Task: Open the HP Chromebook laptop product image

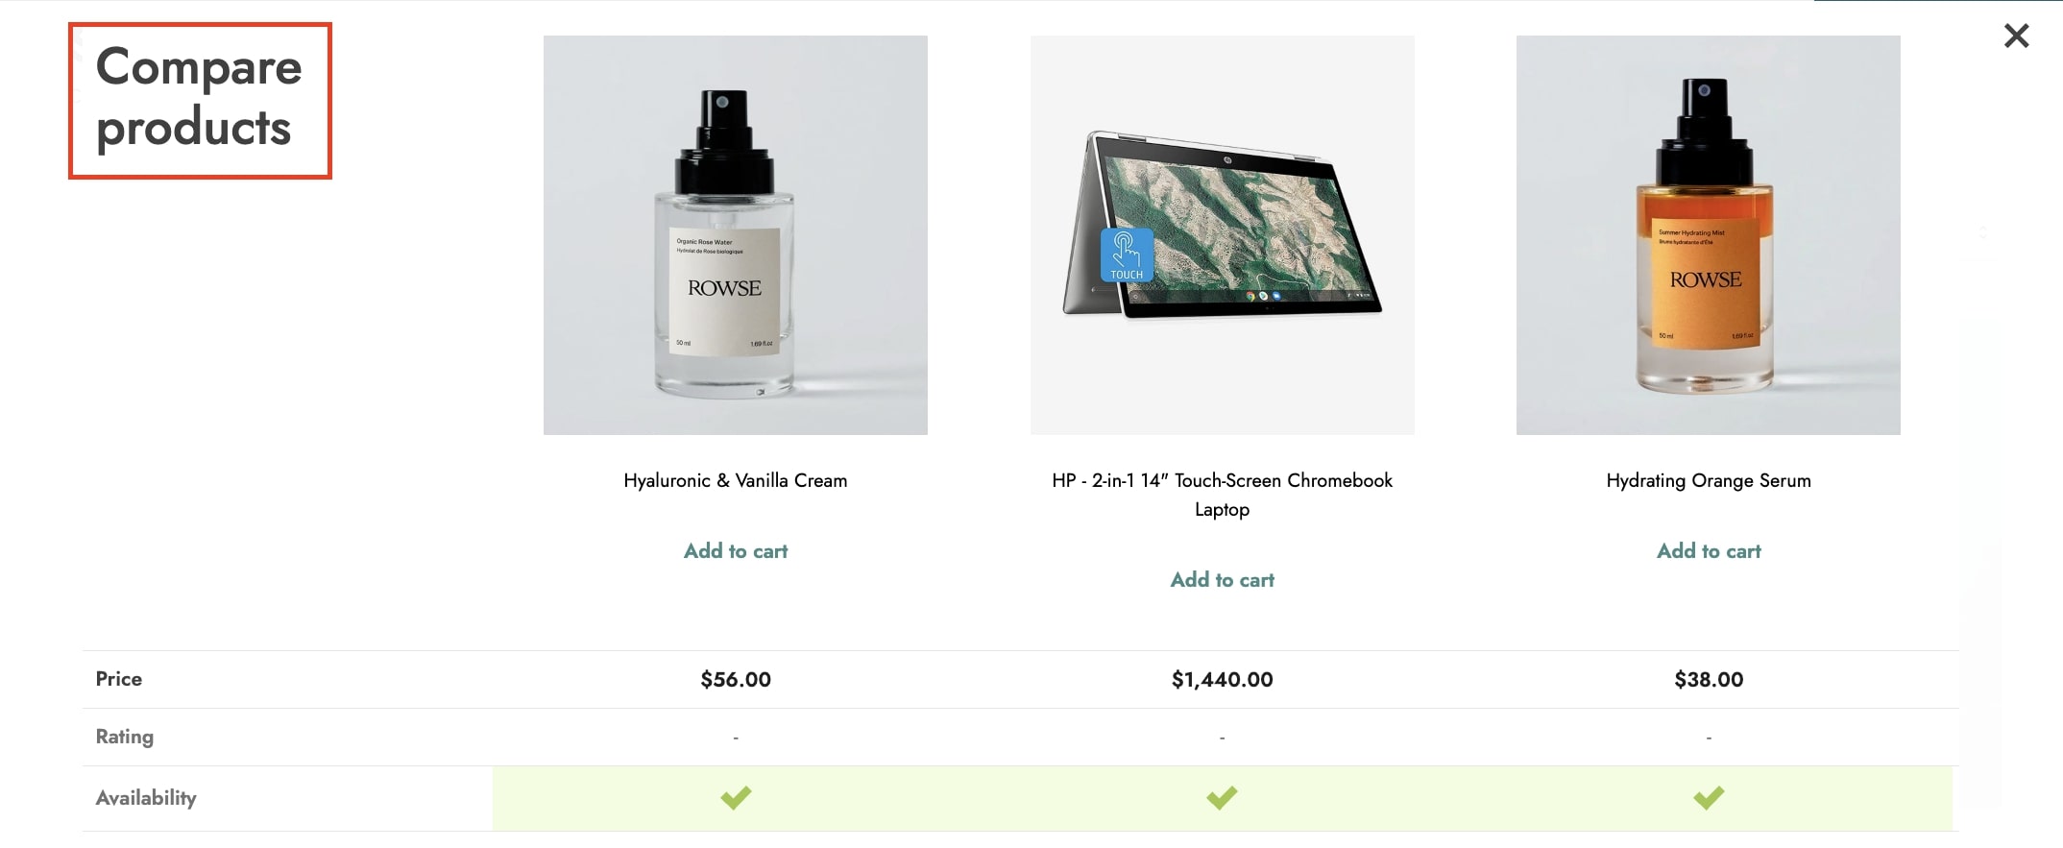Action: click(x=1223, y=235)
